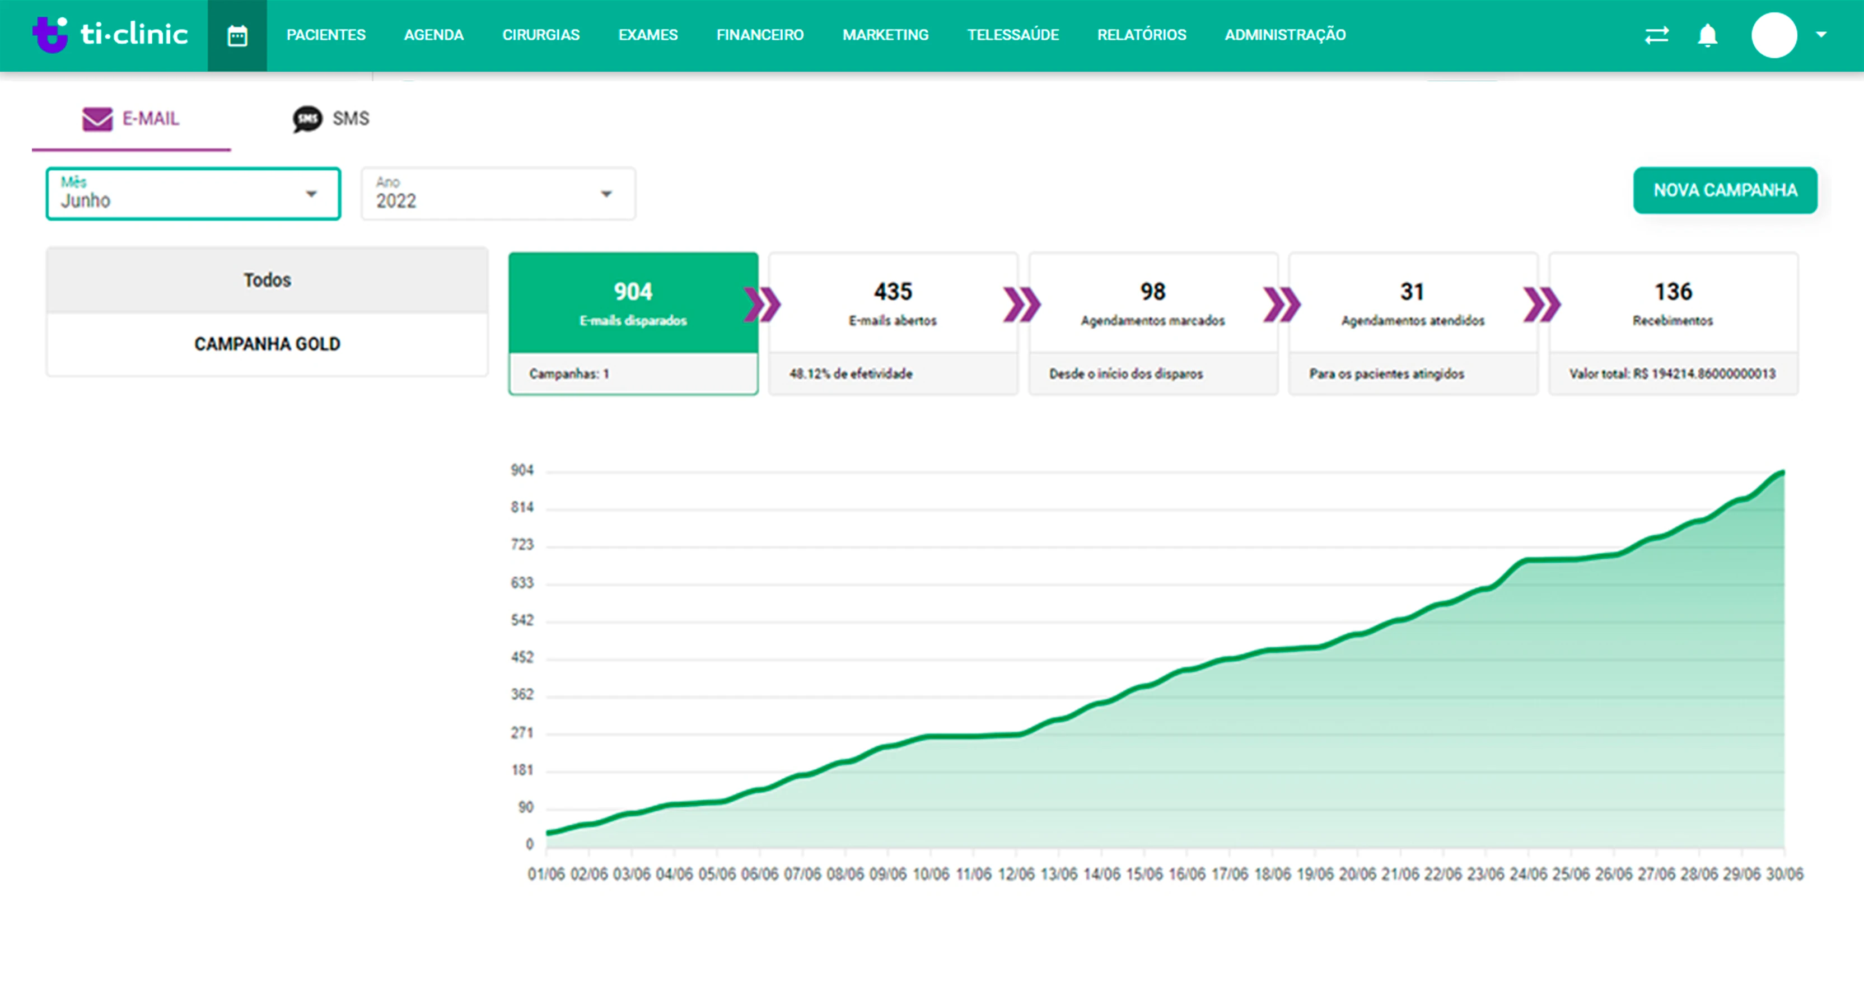Open the RELATÓRIOS menu

point(1141,35)
